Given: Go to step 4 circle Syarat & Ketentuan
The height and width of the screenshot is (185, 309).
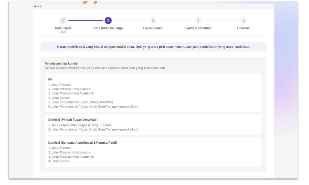Looking at the screenshot, I should pyautogui.click(x=198, y=20).
